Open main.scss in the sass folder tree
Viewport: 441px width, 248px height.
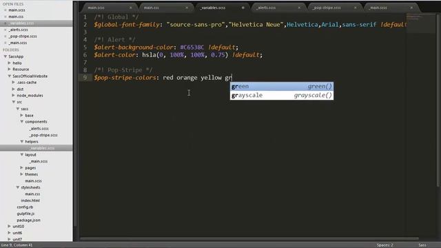[x=33, y=181]
